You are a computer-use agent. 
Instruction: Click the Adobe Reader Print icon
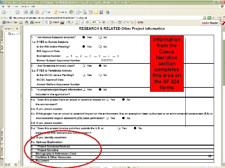click(21, 22)
